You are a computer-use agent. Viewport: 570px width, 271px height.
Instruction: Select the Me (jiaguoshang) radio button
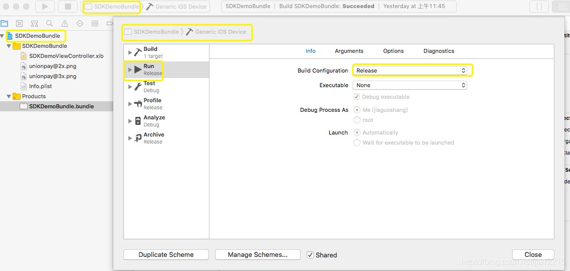coord(357,110)
